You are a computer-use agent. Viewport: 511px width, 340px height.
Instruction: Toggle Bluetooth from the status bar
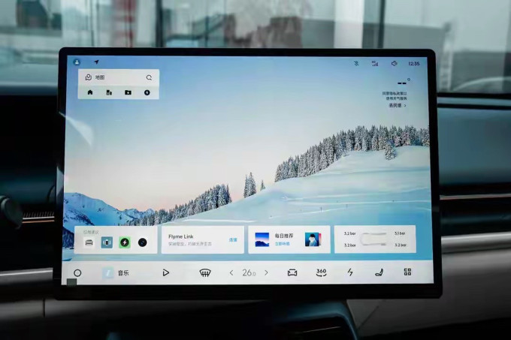(356, 63)
